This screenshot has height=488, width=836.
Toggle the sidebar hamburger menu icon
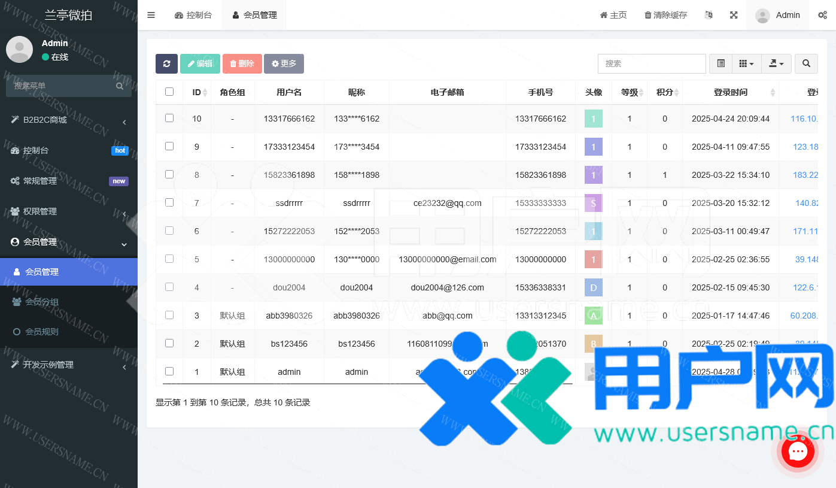point(151,15)
